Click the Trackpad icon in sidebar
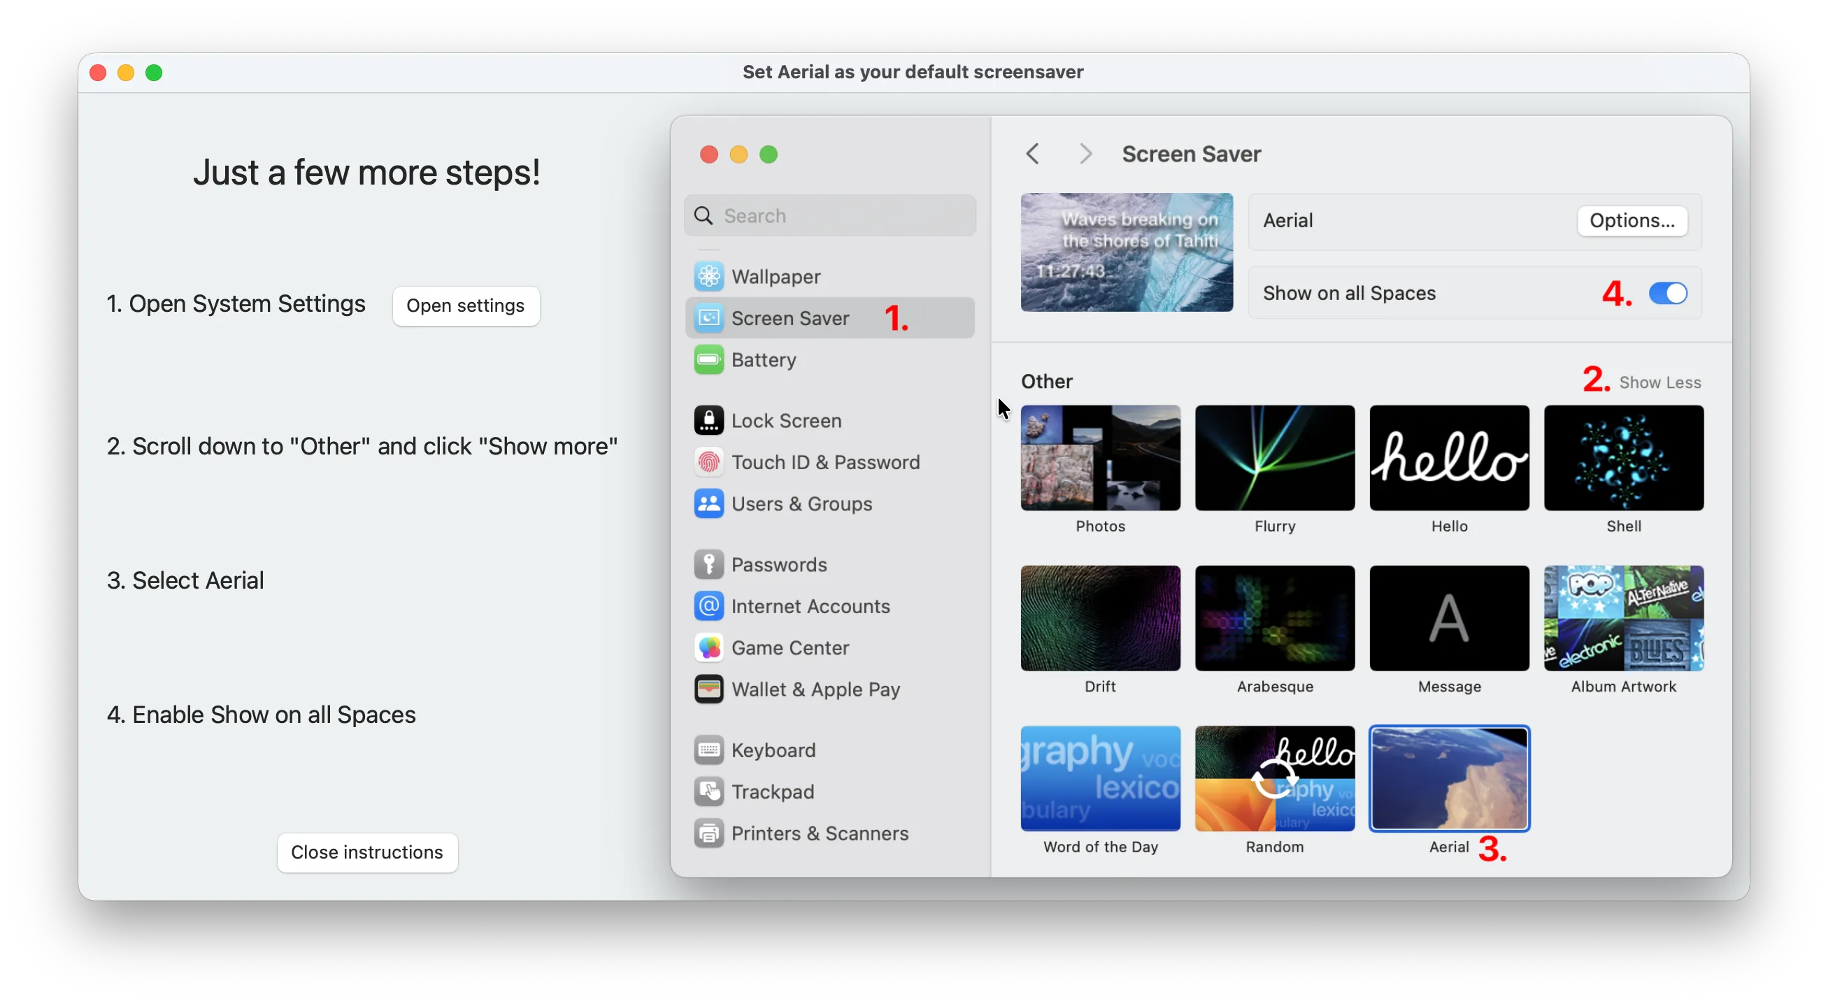The width and height of the screenshot is (1828, 1004). 708,792
